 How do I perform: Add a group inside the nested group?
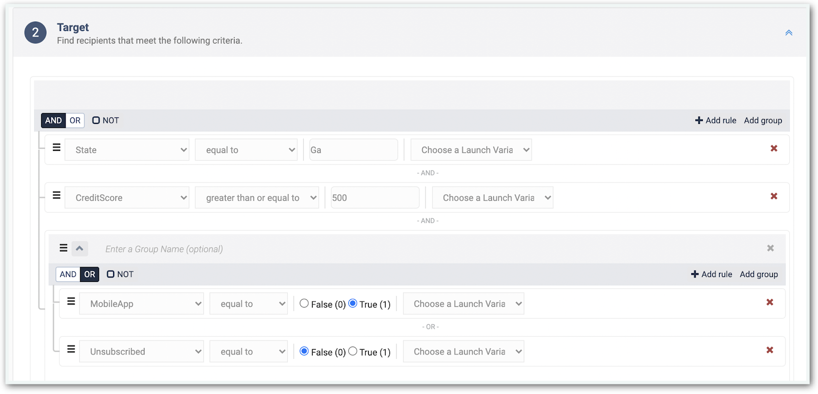tap(759, 274)
